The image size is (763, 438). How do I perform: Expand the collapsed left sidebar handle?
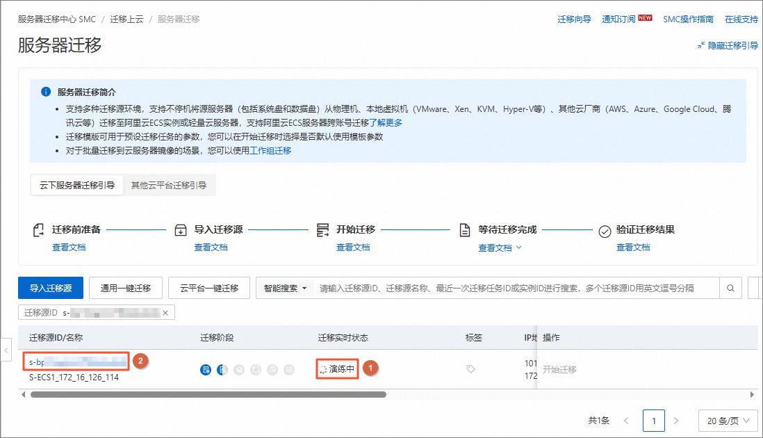pos(6,350)
